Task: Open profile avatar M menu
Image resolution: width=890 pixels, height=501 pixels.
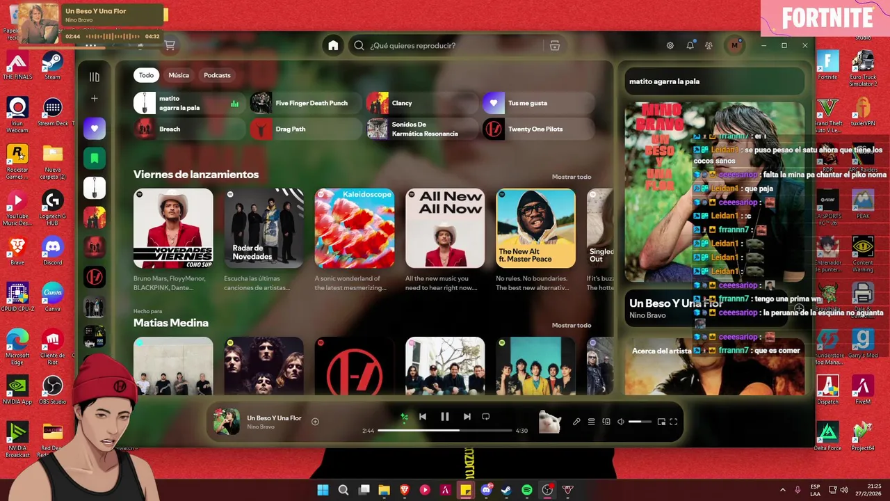Action: (x=734, y=45)
